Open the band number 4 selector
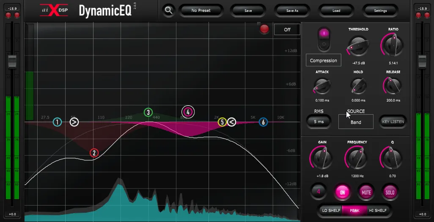This screenshot has height=222, width=434. (x=319, y=192)
